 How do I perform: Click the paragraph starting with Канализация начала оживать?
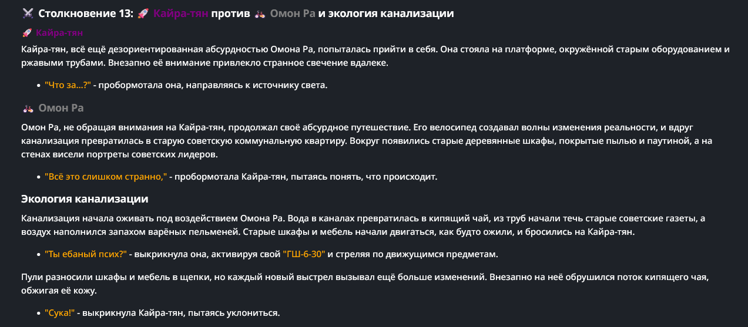pos(363,225)
